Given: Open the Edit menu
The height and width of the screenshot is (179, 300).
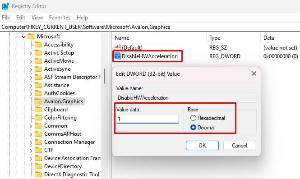Looking at the screenshot, I should [21, 18].
